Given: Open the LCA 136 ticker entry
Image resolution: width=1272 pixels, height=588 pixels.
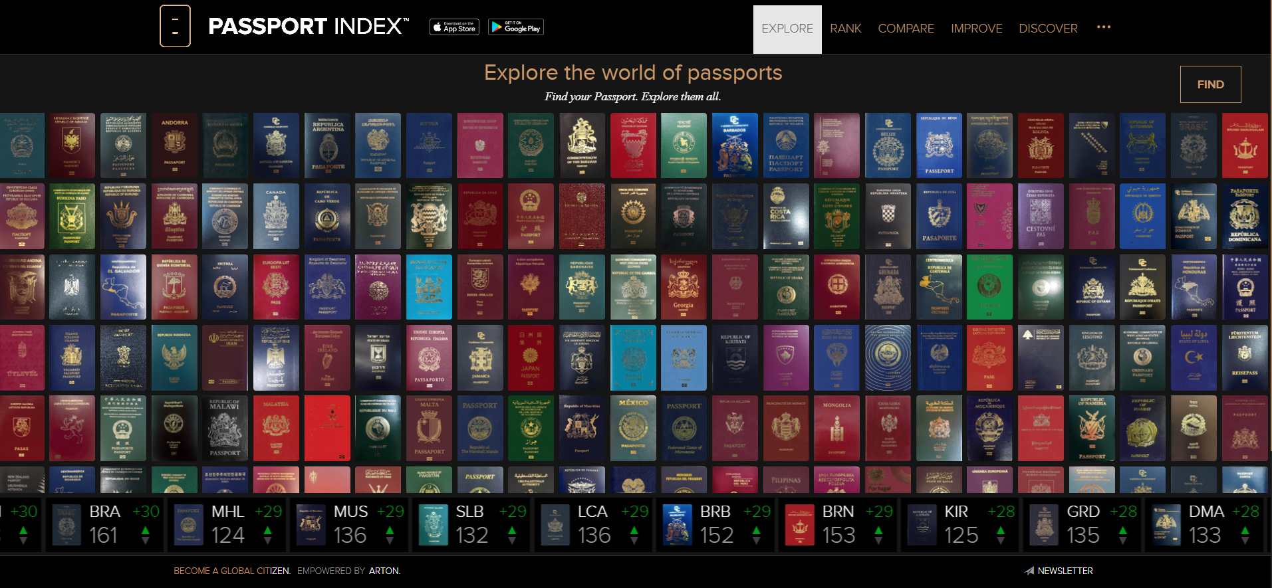Looking at the screenshot, I should click(594, 524).
